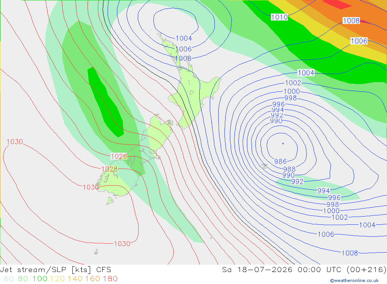The image size is (387, 284).
Task: Select the '100' knots legend value
Action: [x=40, y=279]
